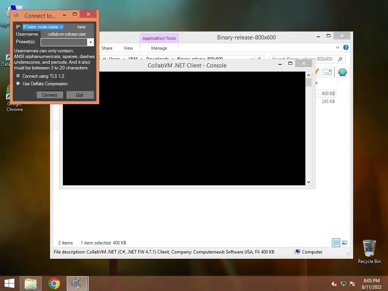Click the Quit button

80,95
